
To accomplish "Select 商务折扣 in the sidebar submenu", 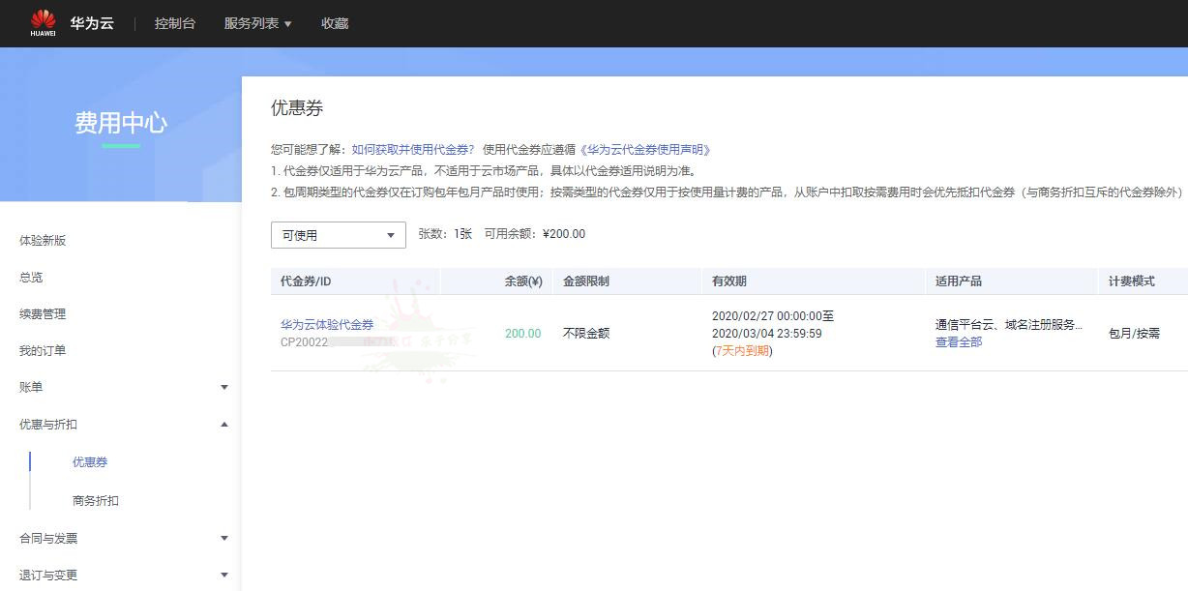I will point(96,501).
